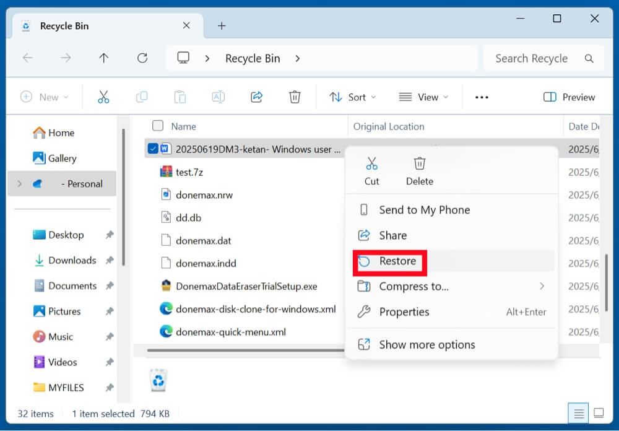Toggle the Preview pane button
This screenshot has height=431, width=619.
569,97
